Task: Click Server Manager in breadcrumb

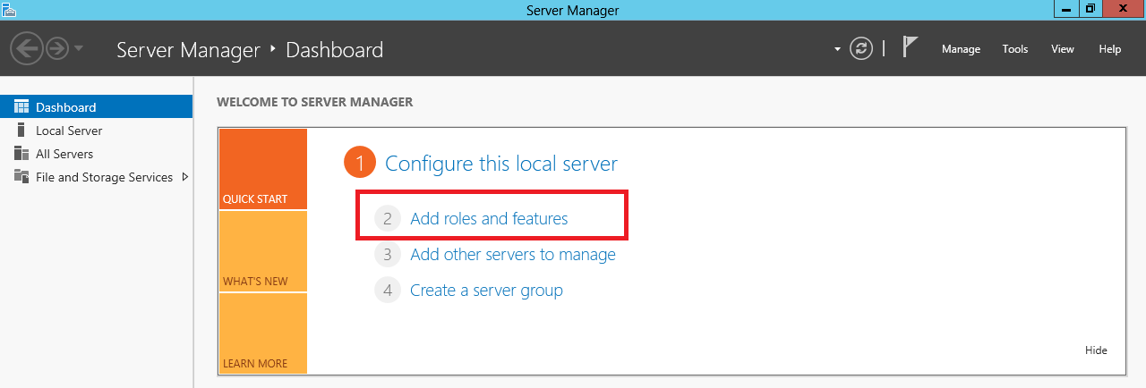Action: 188,50
